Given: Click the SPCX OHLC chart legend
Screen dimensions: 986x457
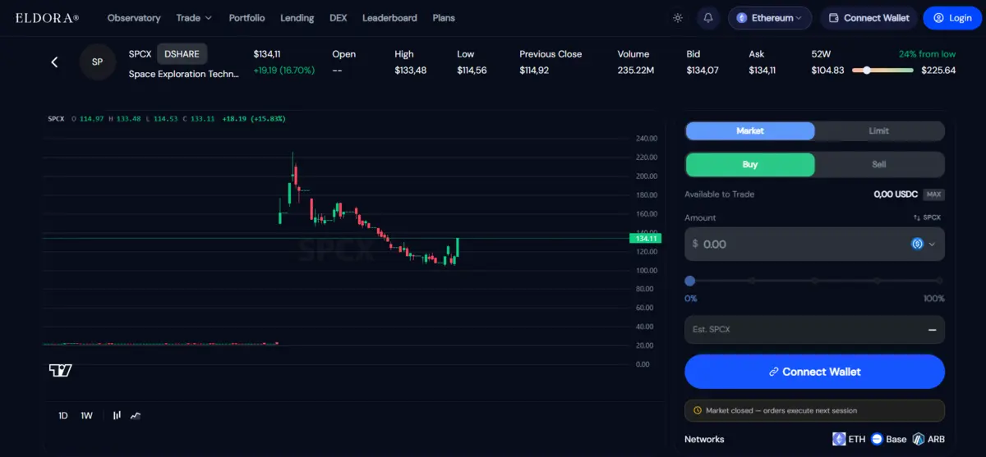Looking at the screenshot, I should tap(167, 119).
